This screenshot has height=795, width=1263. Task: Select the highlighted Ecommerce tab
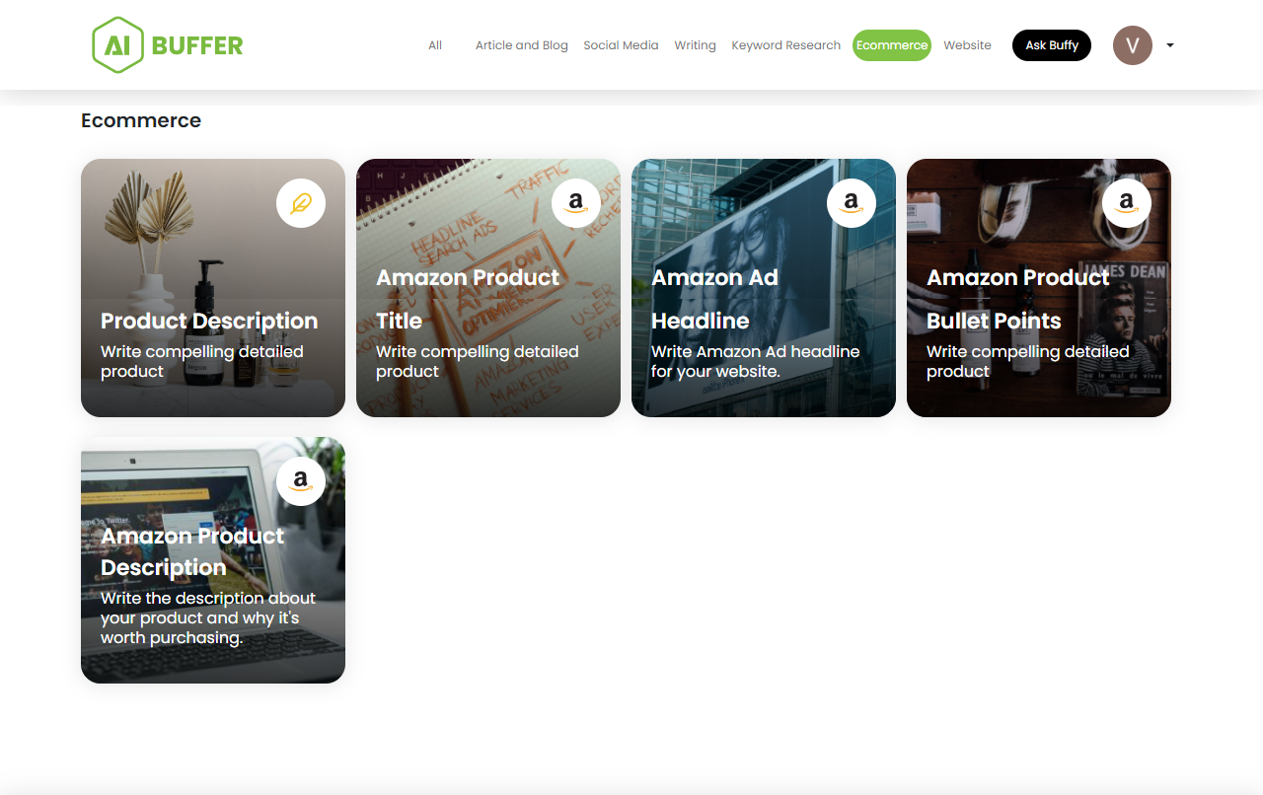click(892, 45)
